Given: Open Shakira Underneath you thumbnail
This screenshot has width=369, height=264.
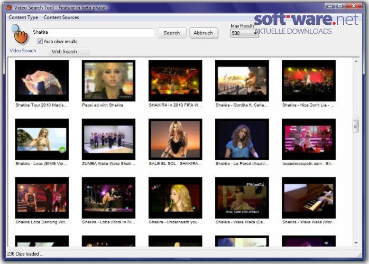Looking at the screenshot, I should click(176, 197).
